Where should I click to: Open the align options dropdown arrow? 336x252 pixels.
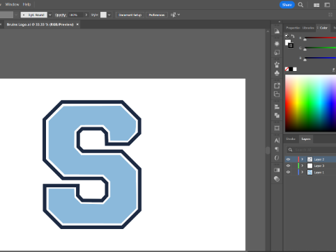(x=178, y=15)
